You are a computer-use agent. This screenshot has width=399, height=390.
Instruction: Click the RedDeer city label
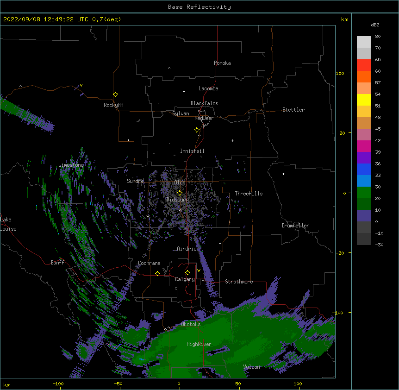[x=204, y=118]
